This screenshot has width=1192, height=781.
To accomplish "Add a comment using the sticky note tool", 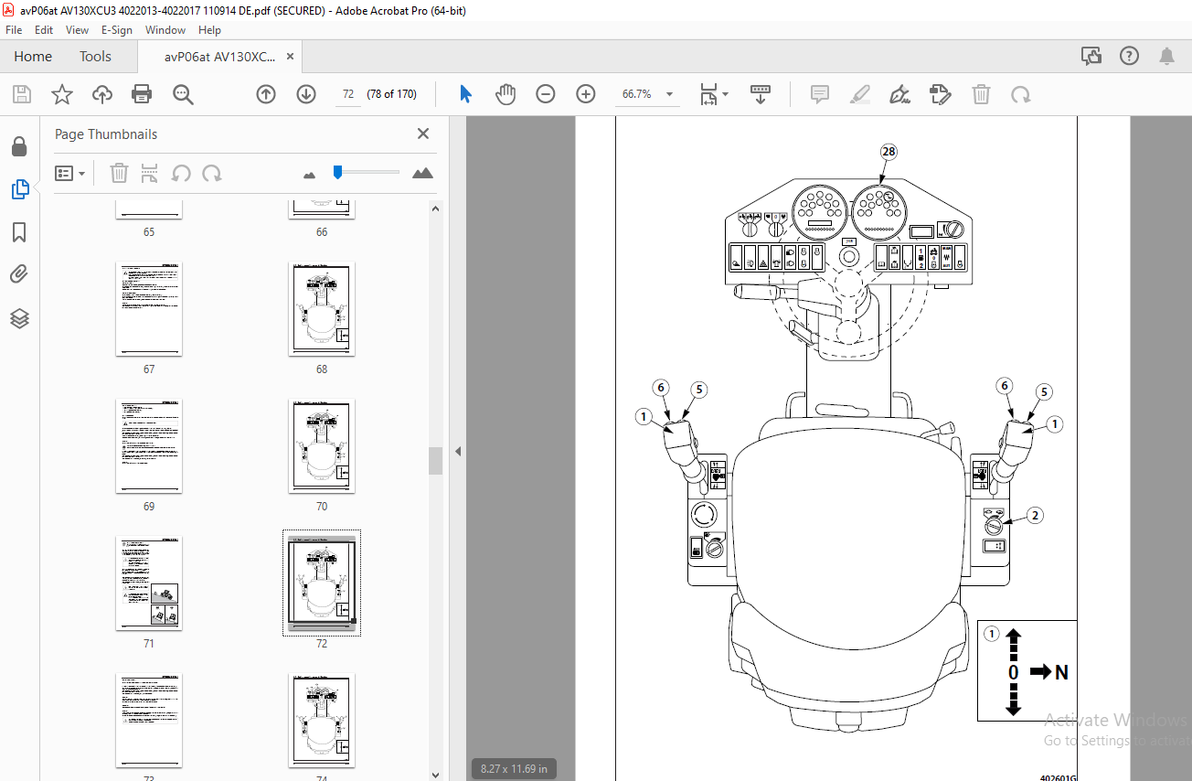I will point(820,94).
